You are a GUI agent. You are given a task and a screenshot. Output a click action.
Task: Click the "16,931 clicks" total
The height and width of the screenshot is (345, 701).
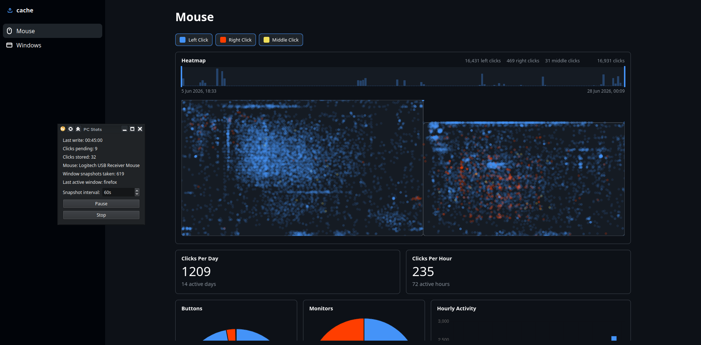(x=611, y=61)
